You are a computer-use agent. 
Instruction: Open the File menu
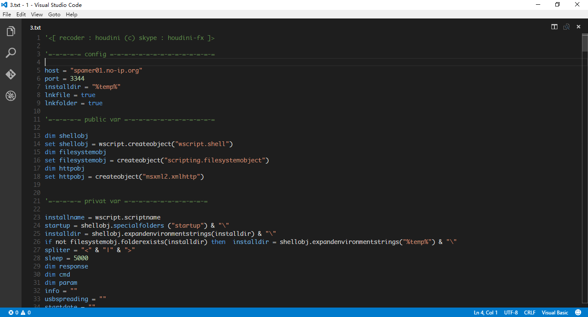(7, 14)
